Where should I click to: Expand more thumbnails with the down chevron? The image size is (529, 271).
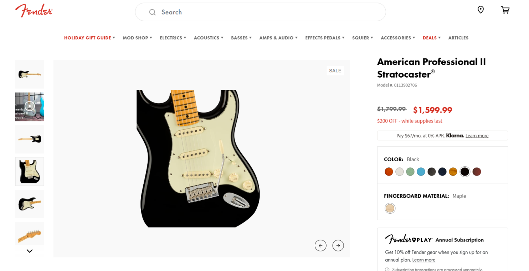(x=29, y=251)
